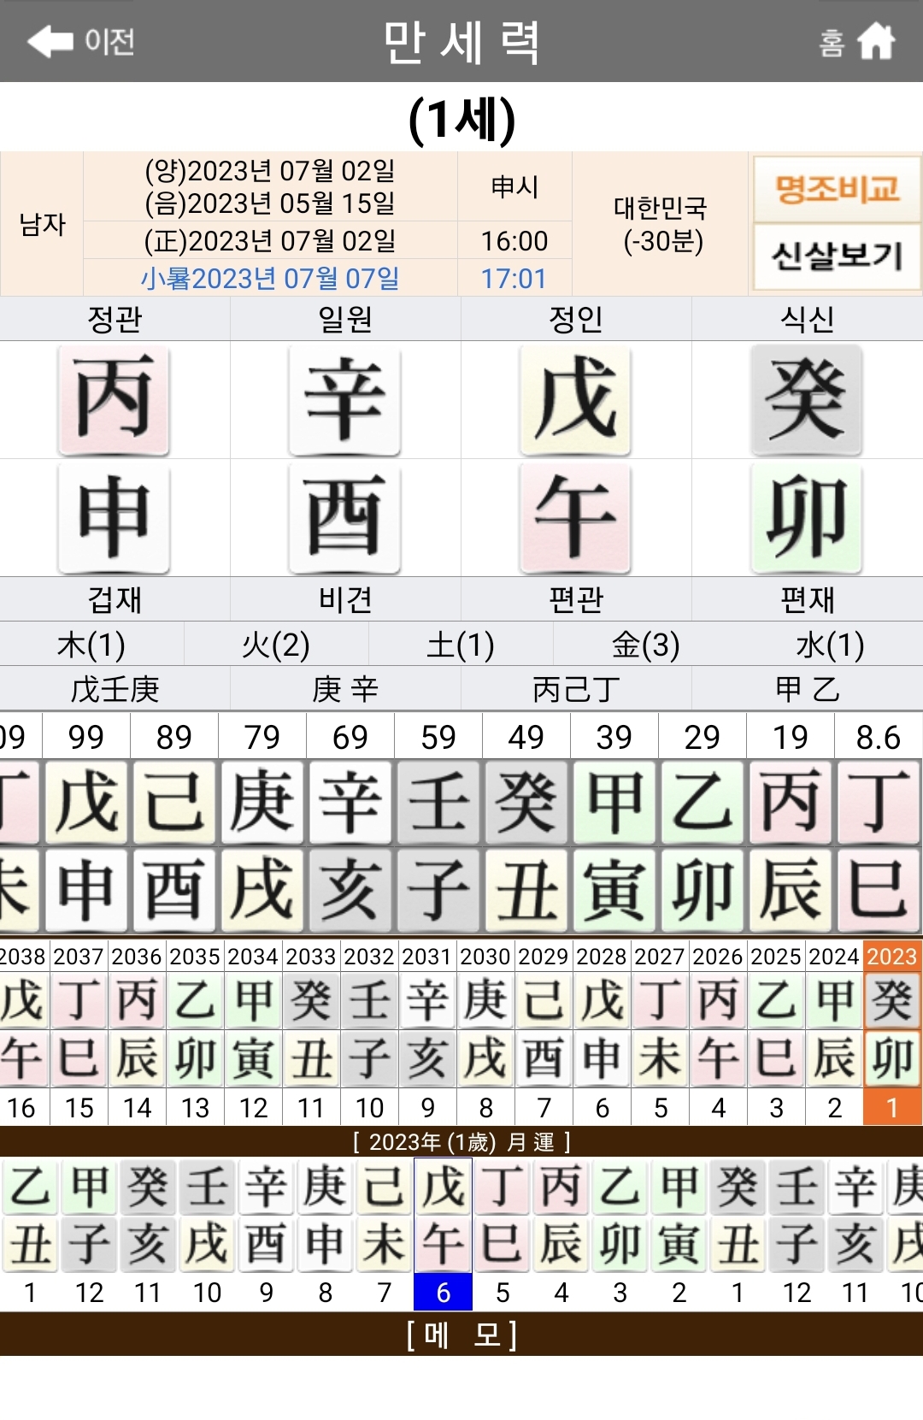Image resolution: width=923 pixels, height=1420 pixels.
Task: Choose the 子 대운 branch tile under 59
Action: pyautogui.click(x=438, y=890)
